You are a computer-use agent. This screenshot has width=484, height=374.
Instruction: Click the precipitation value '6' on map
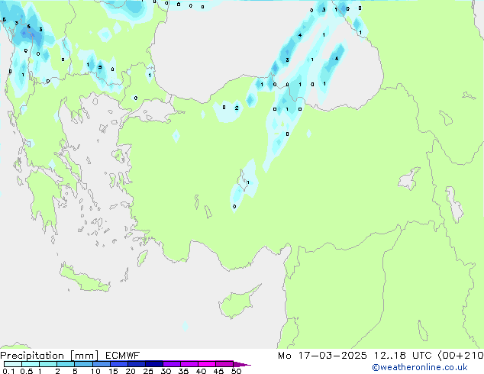click(x=29, y=26)
